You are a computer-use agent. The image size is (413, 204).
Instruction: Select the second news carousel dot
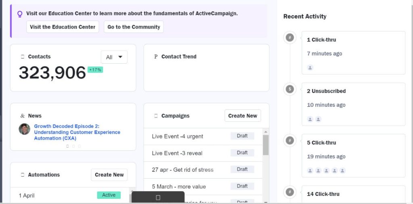[x=73, y=146]
